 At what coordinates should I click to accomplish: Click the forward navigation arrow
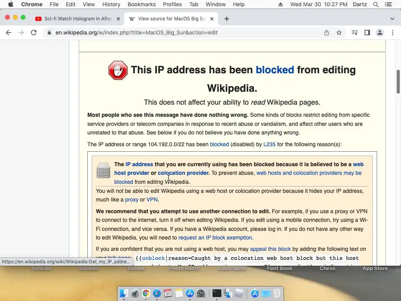(x=21, y=33)
